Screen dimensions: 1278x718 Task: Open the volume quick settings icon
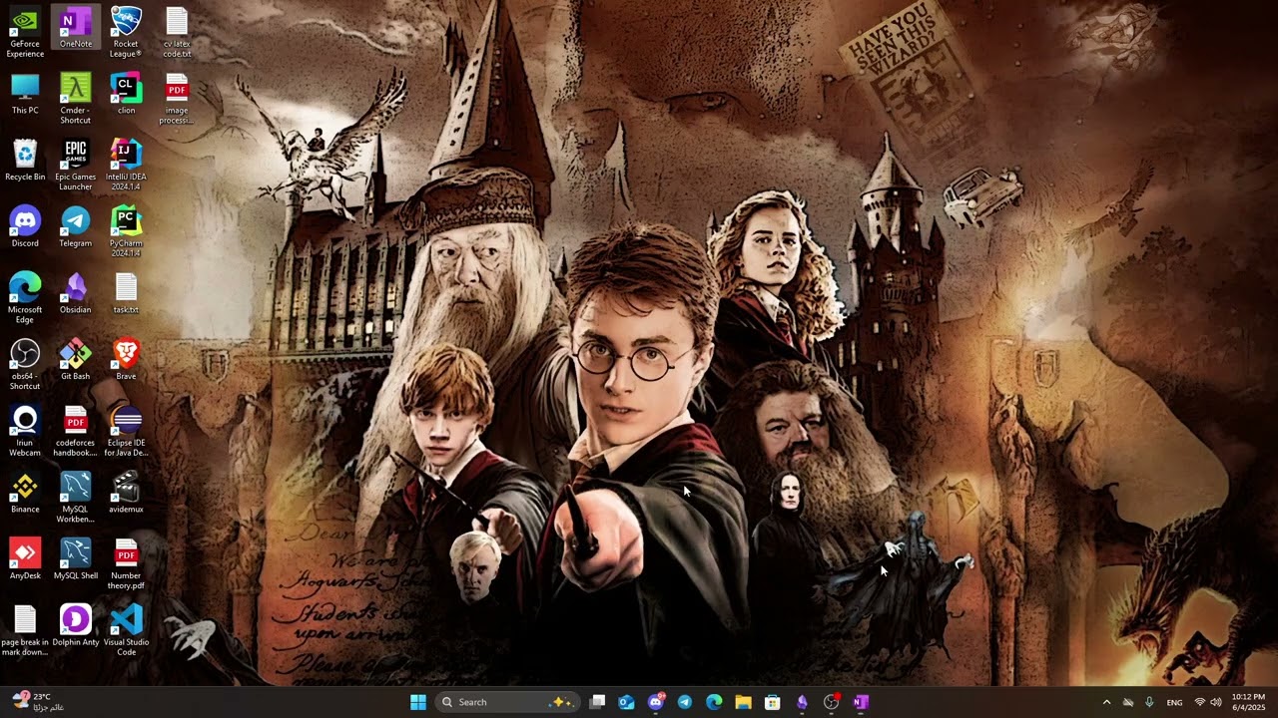1216,702
